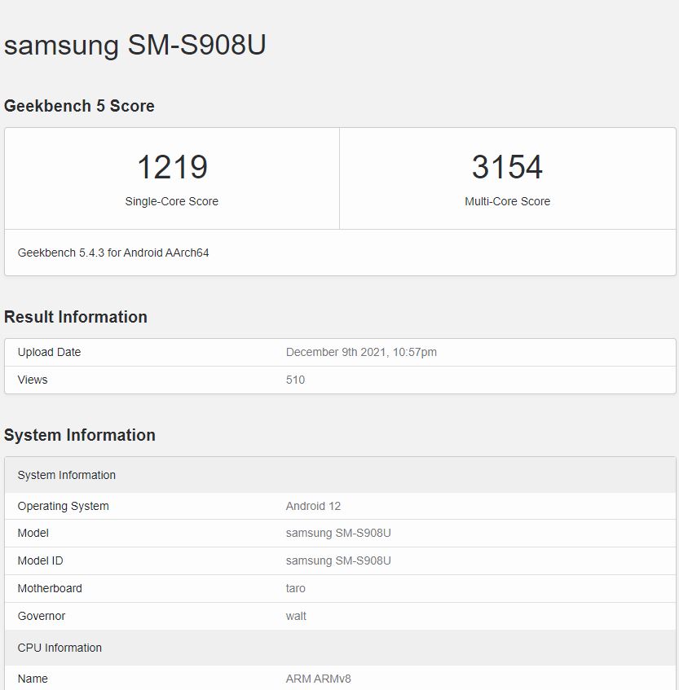The height and width of the screenshot is (690, 679).
Task: Click the Upload Date row label
Action: click(x=49, y=352)
